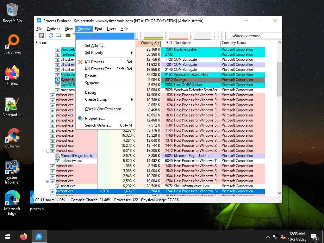This screenshot has height=243, width=324.
Task: Choose Suspend from the Process menu
Action: tap(105, 83)
